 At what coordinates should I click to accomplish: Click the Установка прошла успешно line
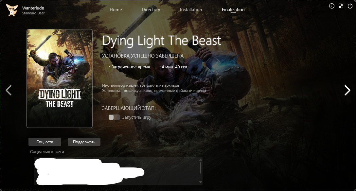154,91
